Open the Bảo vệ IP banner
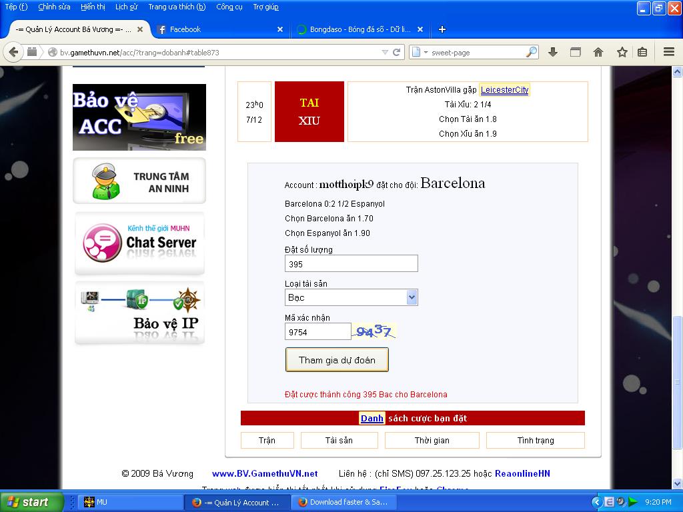683x512 pixels. 139,313
